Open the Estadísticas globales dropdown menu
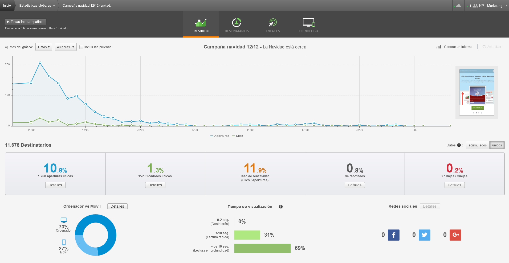The image size is (509, 263). pos(37,6)
